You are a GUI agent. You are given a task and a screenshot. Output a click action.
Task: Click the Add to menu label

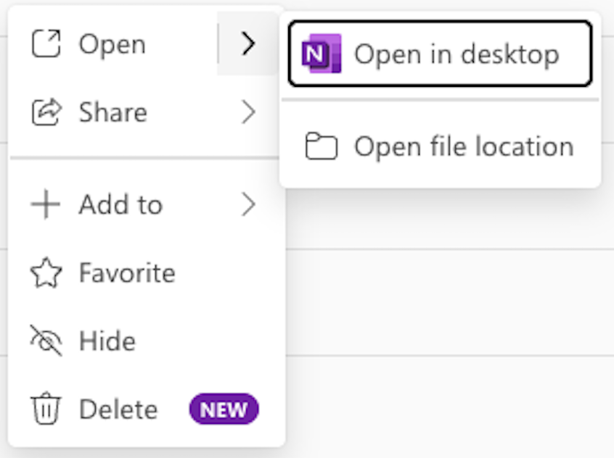[120, 204]
